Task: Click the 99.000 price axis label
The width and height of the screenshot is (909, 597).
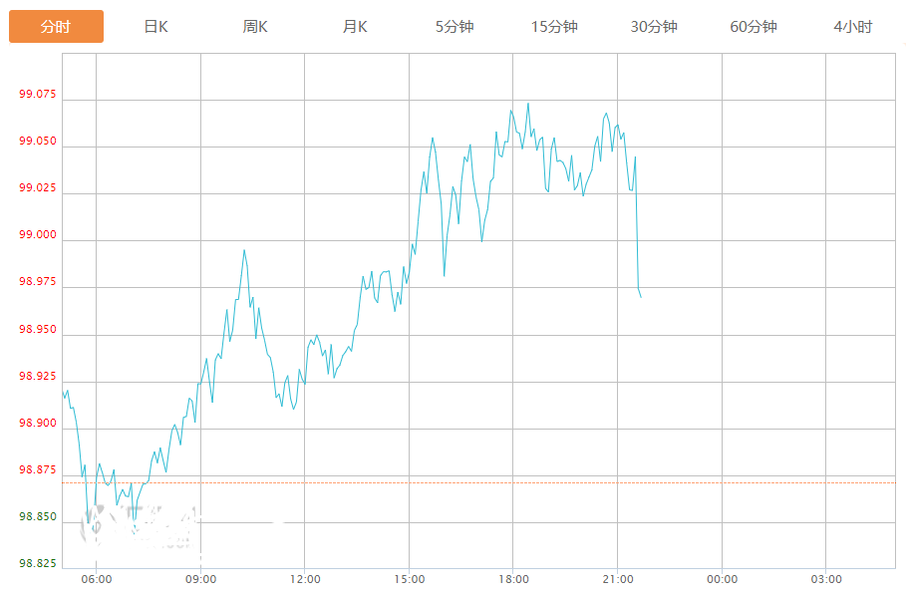Action: click(x=38, y=235)
